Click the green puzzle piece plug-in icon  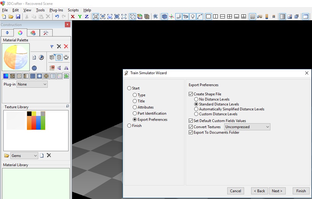pyautogui.click(x=66, y=76)
